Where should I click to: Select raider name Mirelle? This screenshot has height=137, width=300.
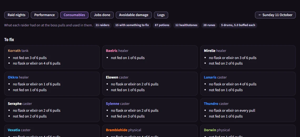210,51
